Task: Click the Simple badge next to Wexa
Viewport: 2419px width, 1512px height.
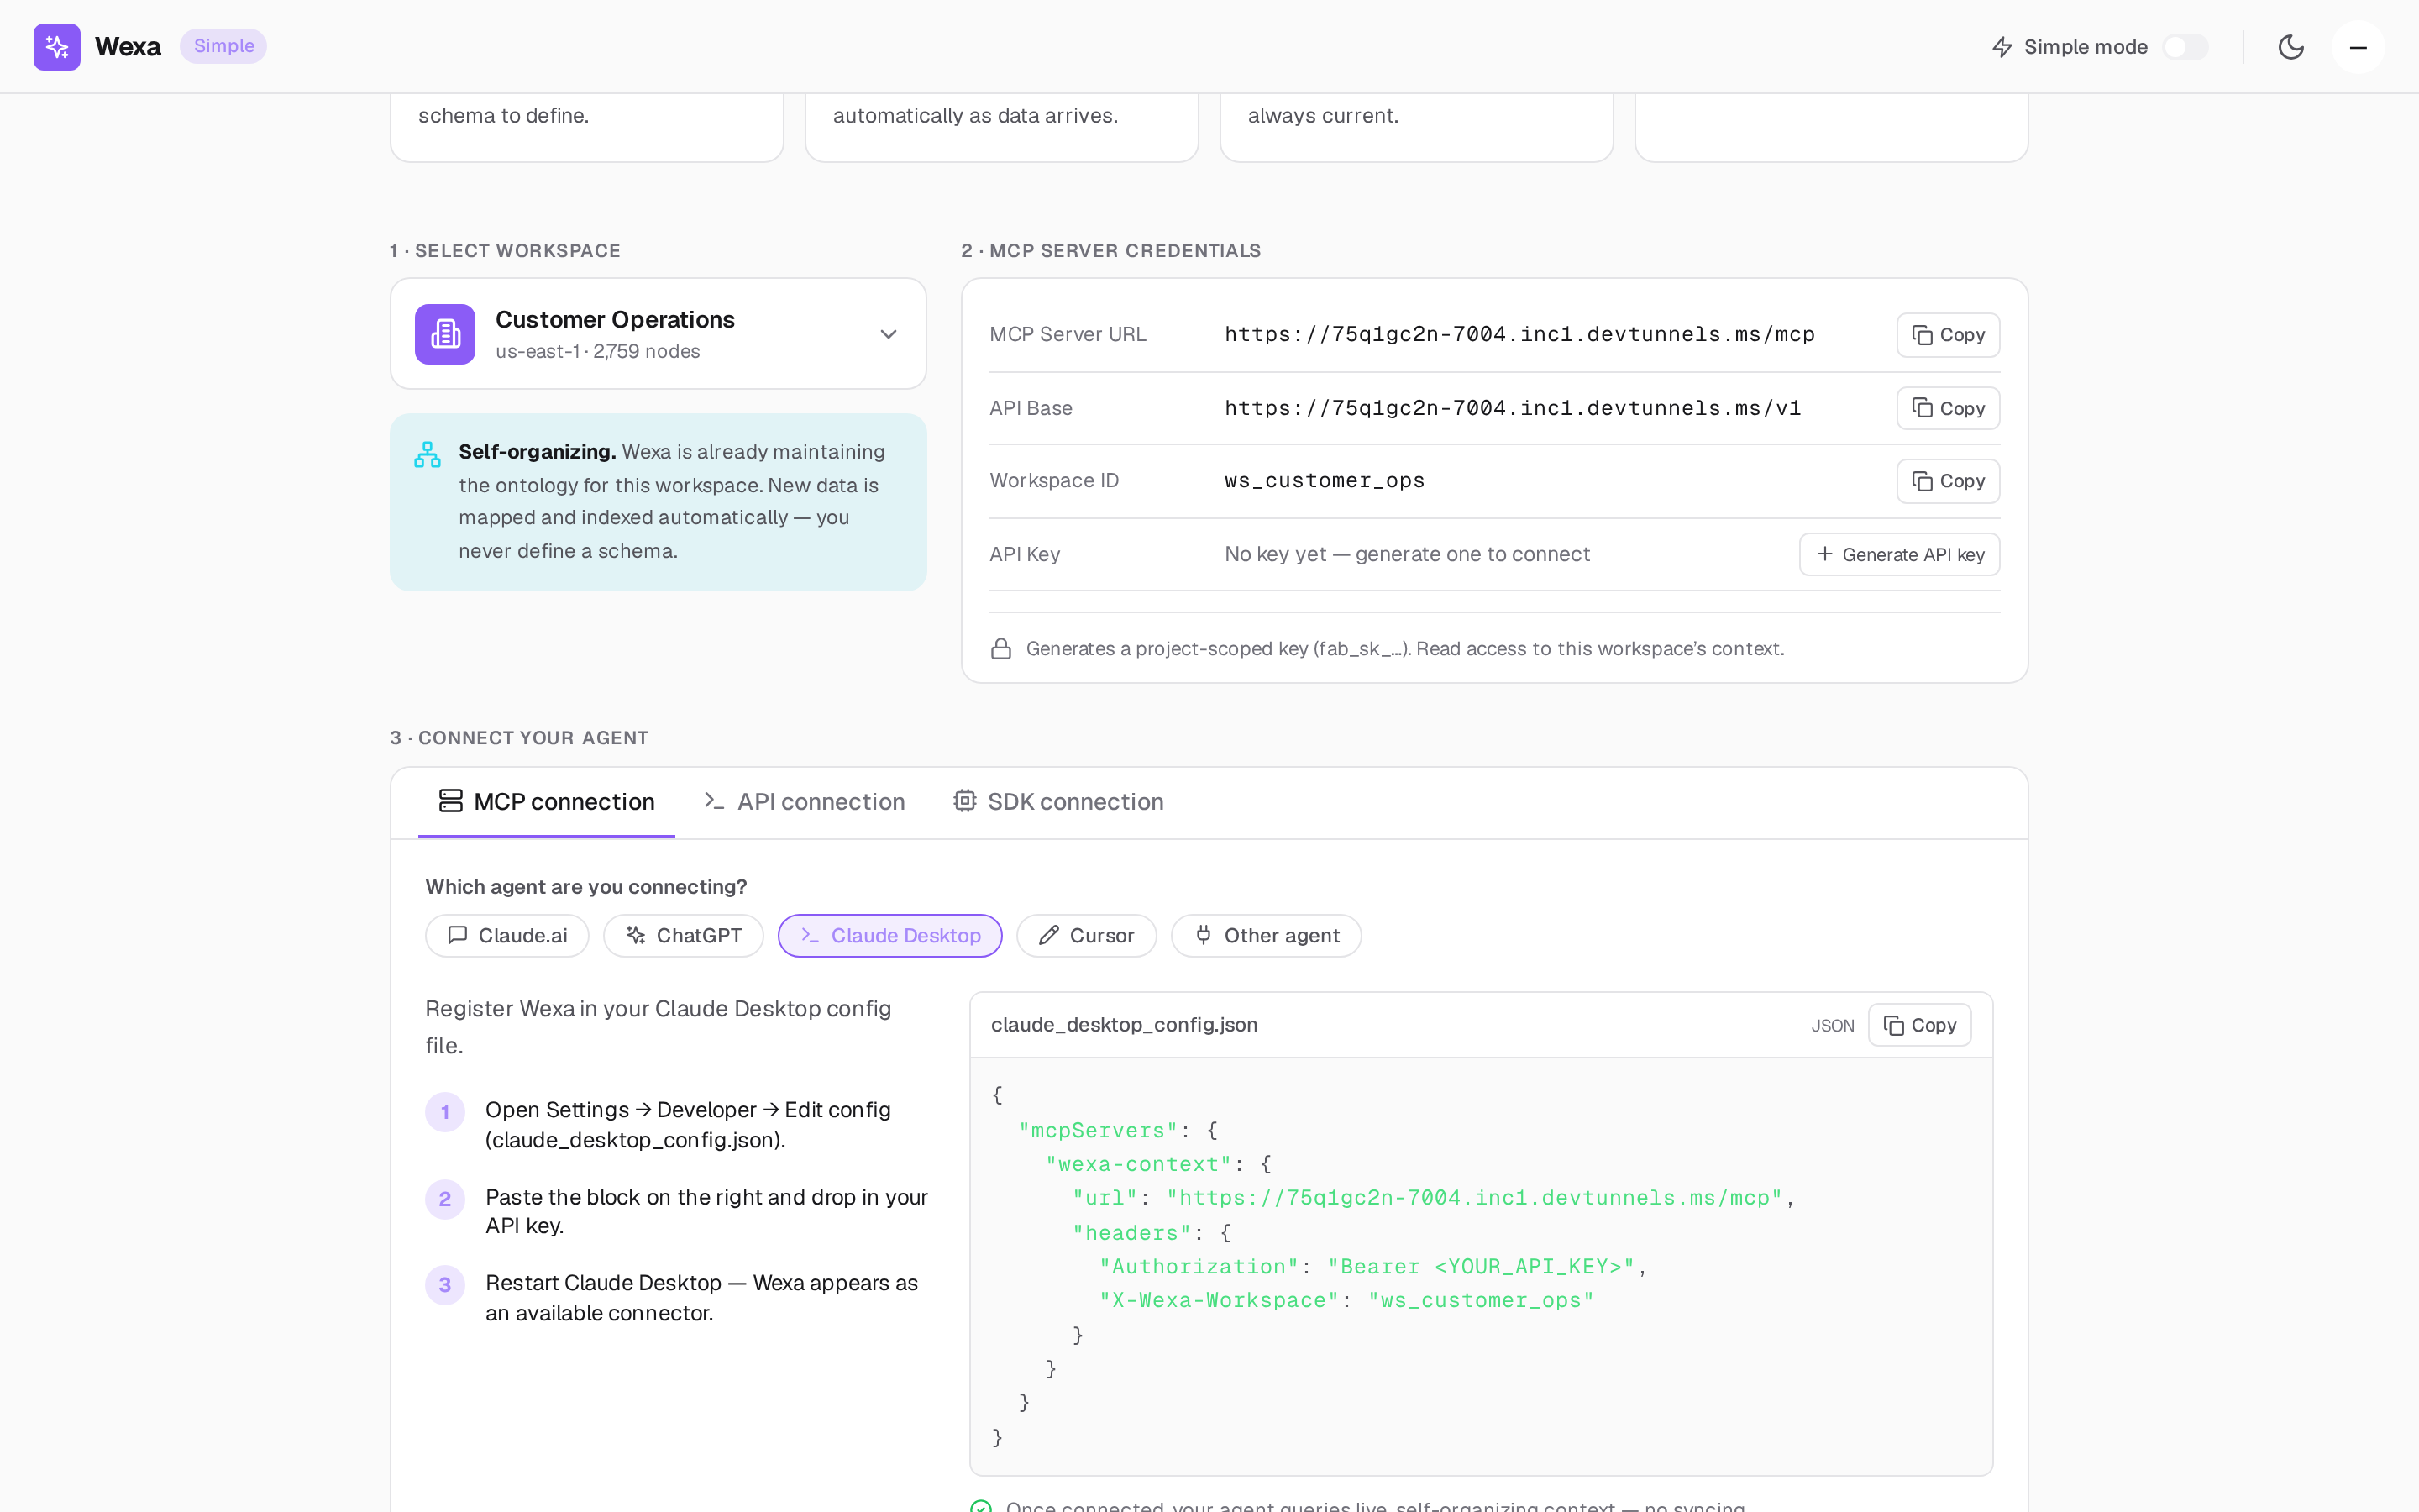Action: (x=224, y=46)
